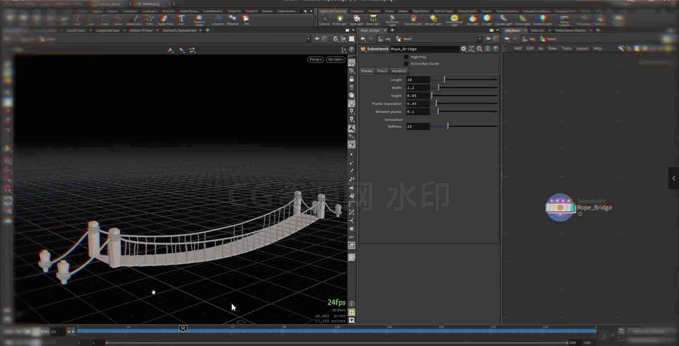This screenshot has height=346, width=679.
Task: Open the parameter pane path dropdown arrow
Action: tap(479, 39)
